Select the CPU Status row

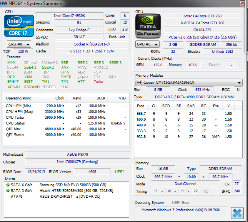coord(66,123)
